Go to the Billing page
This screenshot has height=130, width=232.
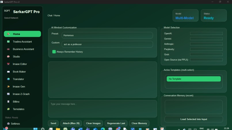[22, 102]
